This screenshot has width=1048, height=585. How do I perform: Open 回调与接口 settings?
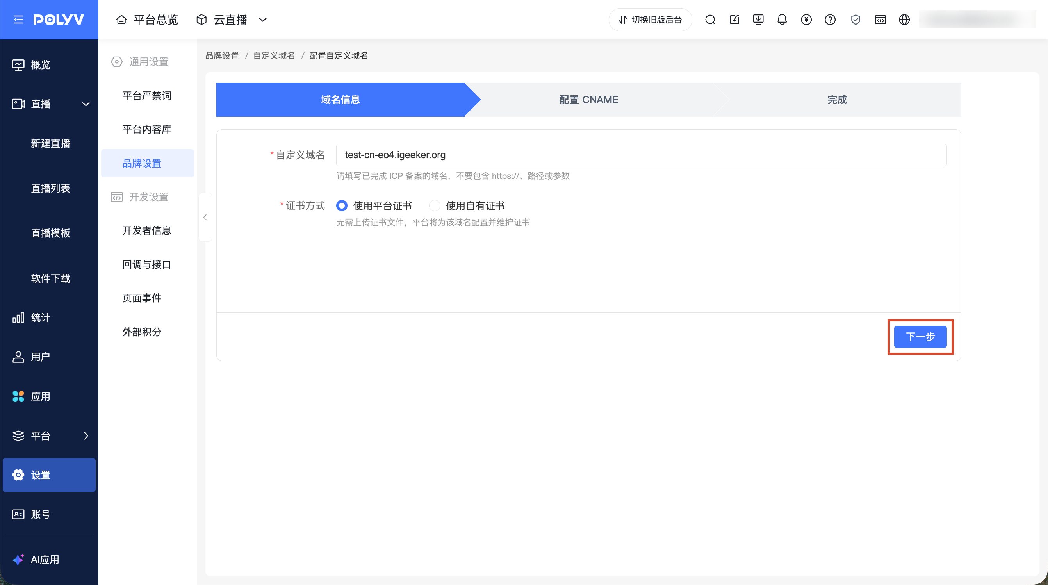pos(147,264)
